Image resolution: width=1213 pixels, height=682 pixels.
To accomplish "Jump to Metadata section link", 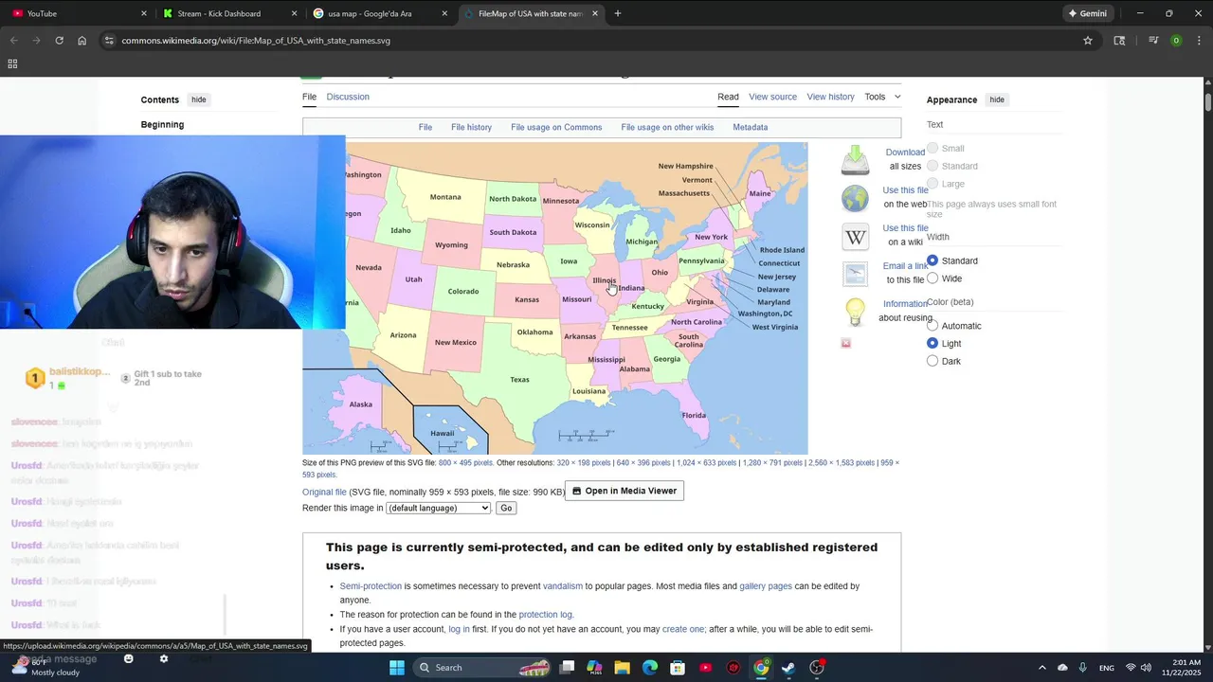I will point(750,127).
